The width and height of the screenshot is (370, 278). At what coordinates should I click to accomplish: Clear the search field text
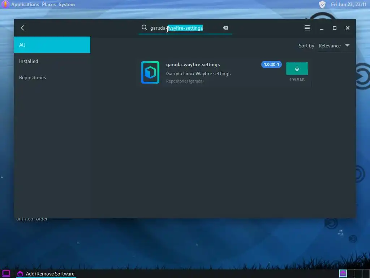point(225,28)
